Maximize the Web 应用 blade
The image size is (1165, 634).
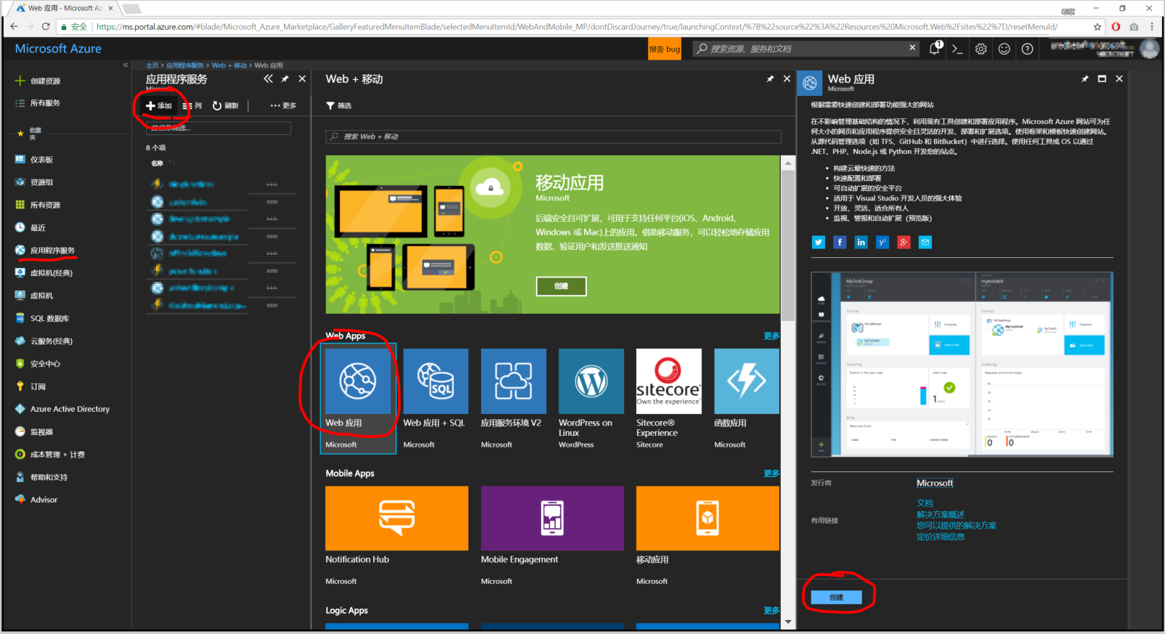1102,78
